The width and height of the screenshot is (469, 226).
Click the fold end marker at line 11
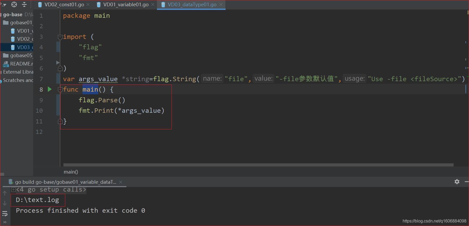click(60, 121)
